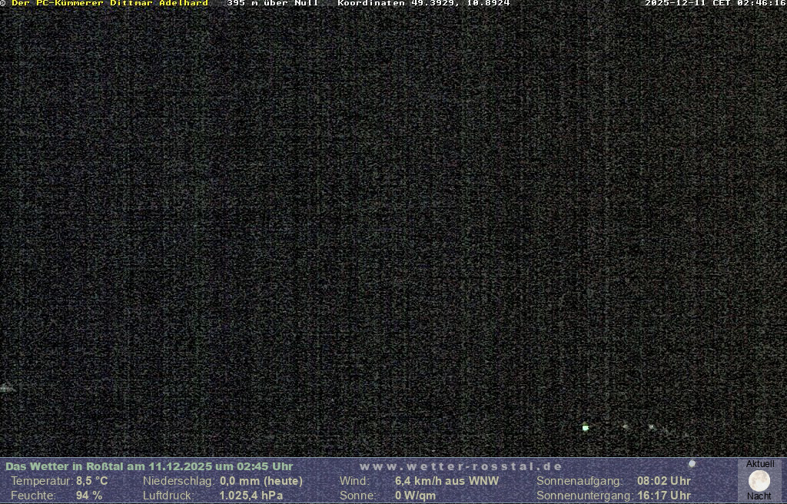Click the humidity value 94 %

click(x=89, y=496)
